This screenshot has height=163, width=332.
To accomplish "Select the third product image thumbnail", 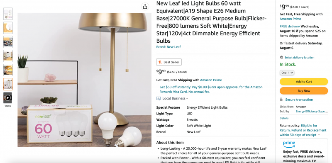I will (8, 42).
